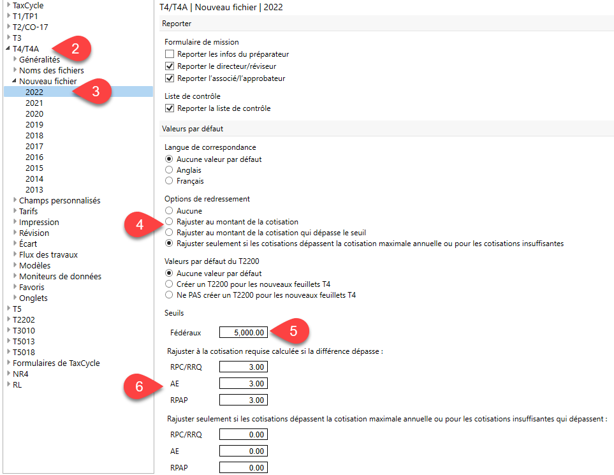
Task: Expand the Champs personnalisés node
Action: click(x=15, y=200)
